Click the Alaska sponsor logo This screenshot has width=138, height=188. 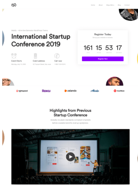point(95,91)
